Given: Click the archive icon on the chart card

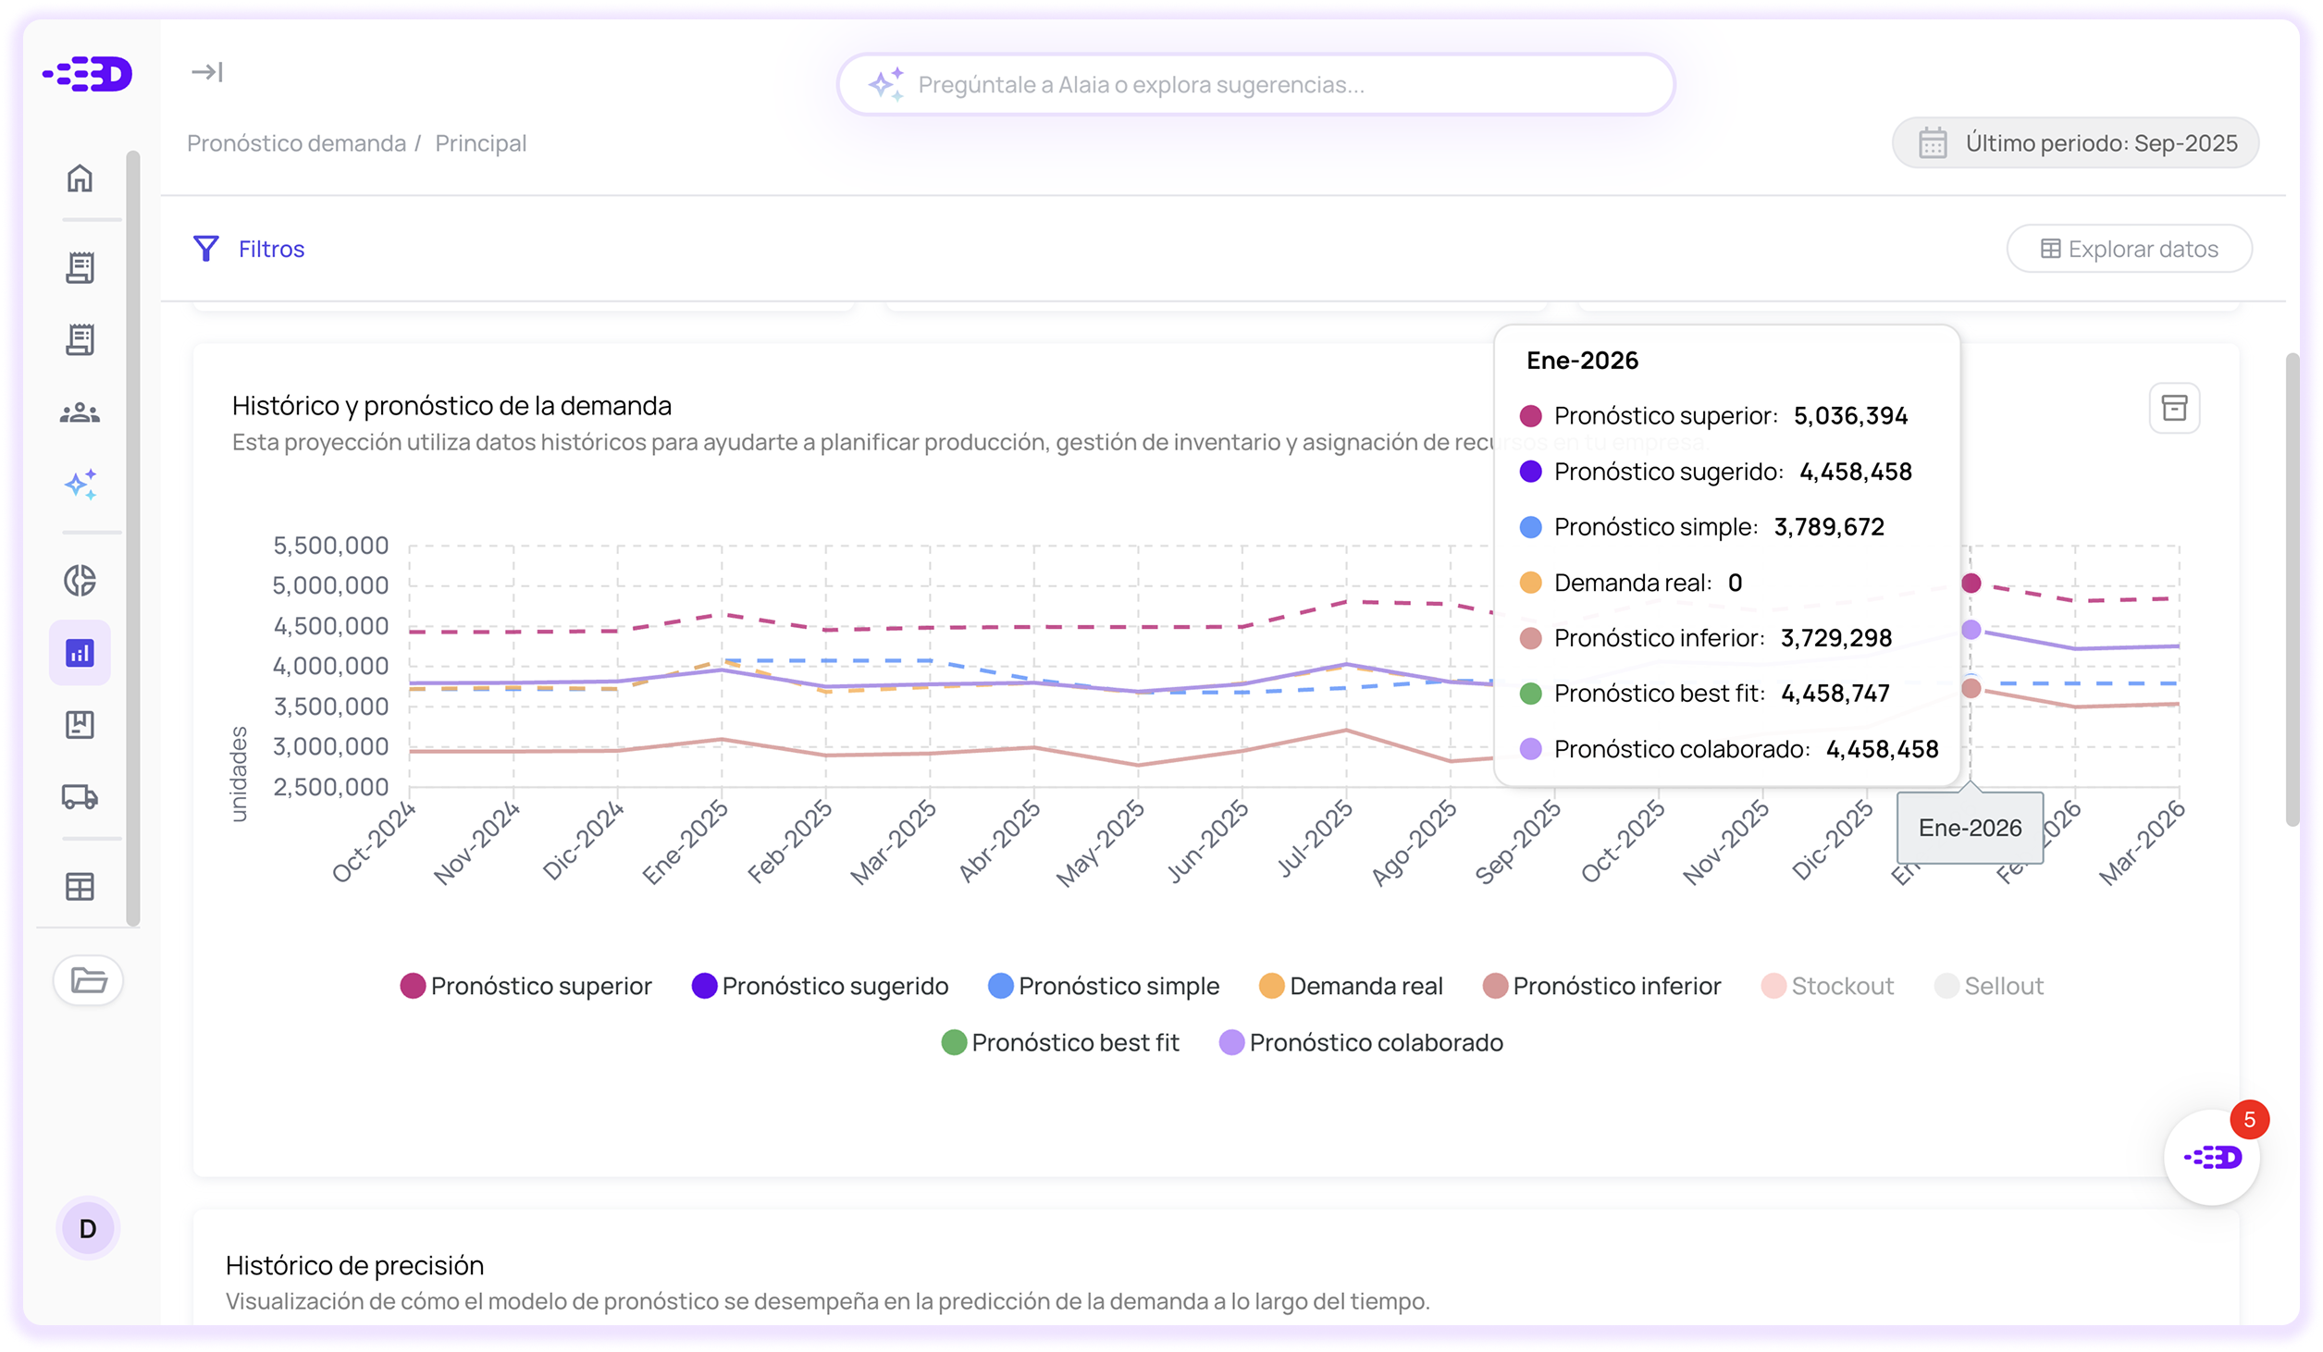Looking at the screenshot, I should coord(2173,408).
